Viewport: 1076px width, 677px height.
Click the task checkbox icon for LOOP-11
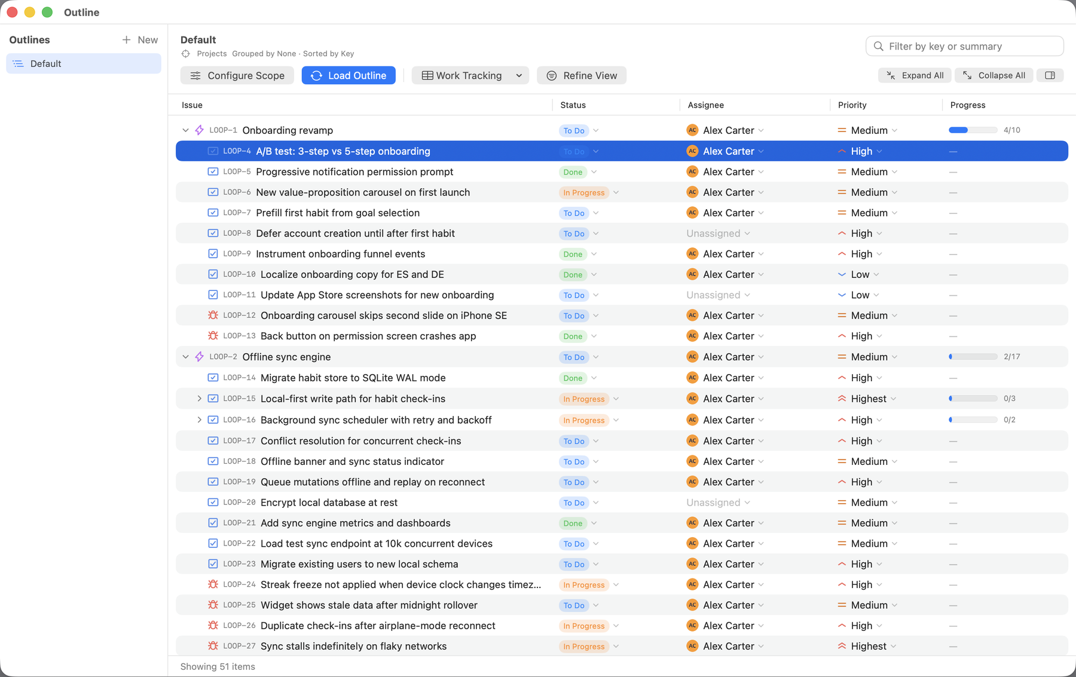213,295
